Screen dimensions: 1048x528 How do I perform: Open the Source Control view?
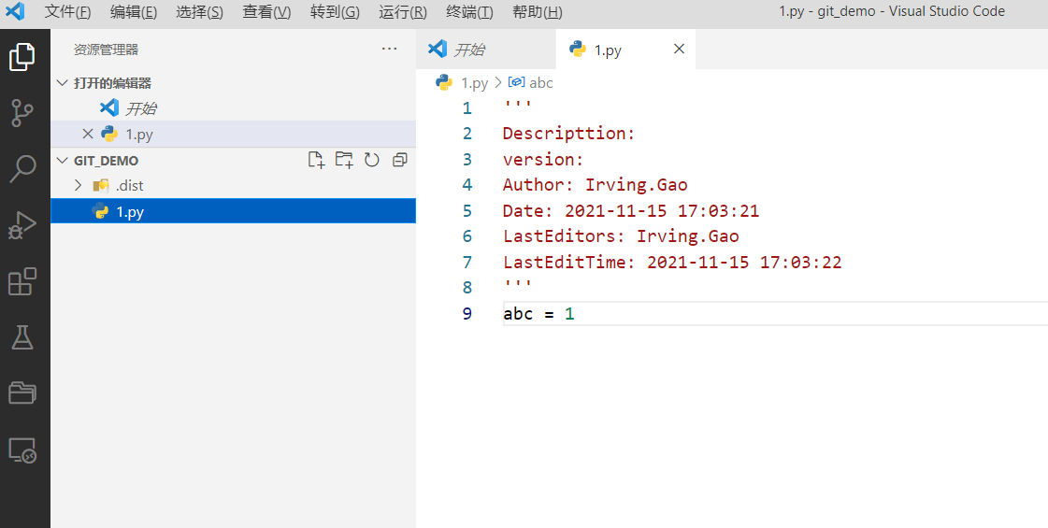22,114
